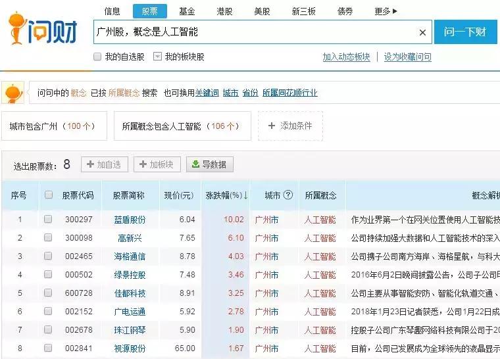Screen dimensions: 500x359
Task: Open stock 高新兴
Action: (x=130, y=238)
